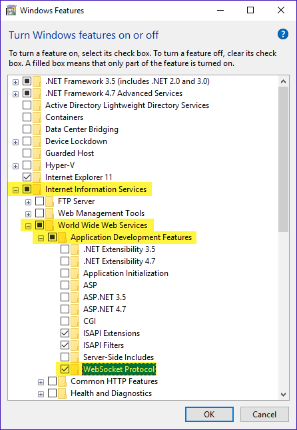The width and height of the screenshot is (297, 430).
Task: Select the Data Center Bridging item
Action: (82, 129)
